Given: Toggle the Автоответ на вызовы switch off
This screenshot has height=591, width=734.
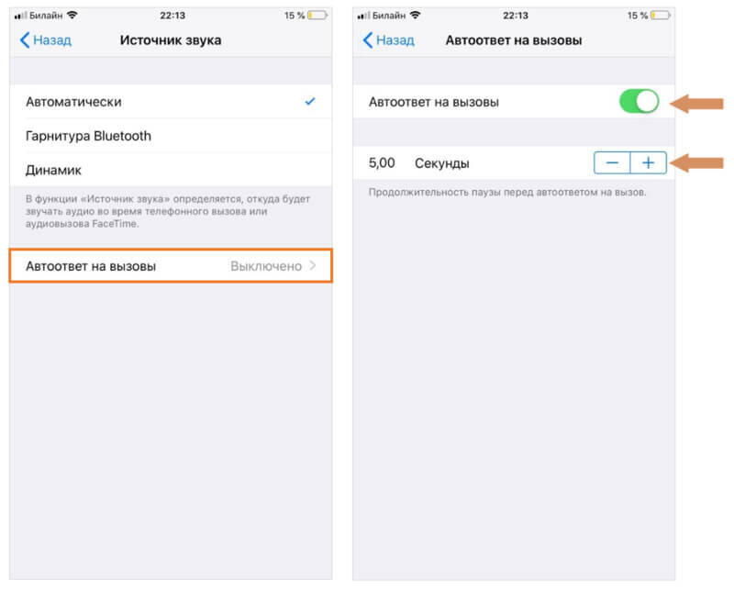Looking at the screenshot, I should 639,102.
